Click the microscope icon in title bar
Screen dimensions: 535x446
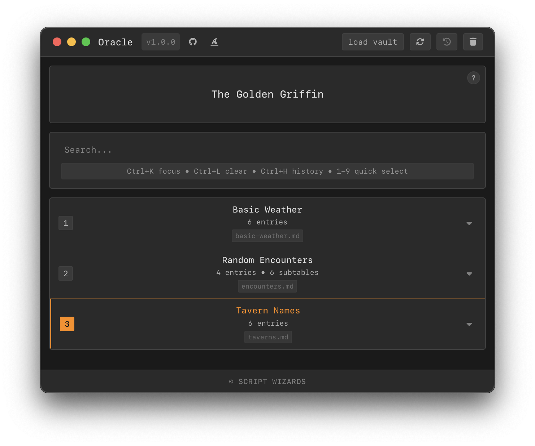(214, 42)
